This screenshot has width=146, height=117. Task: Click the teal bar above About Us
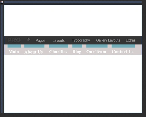point(34,46)
